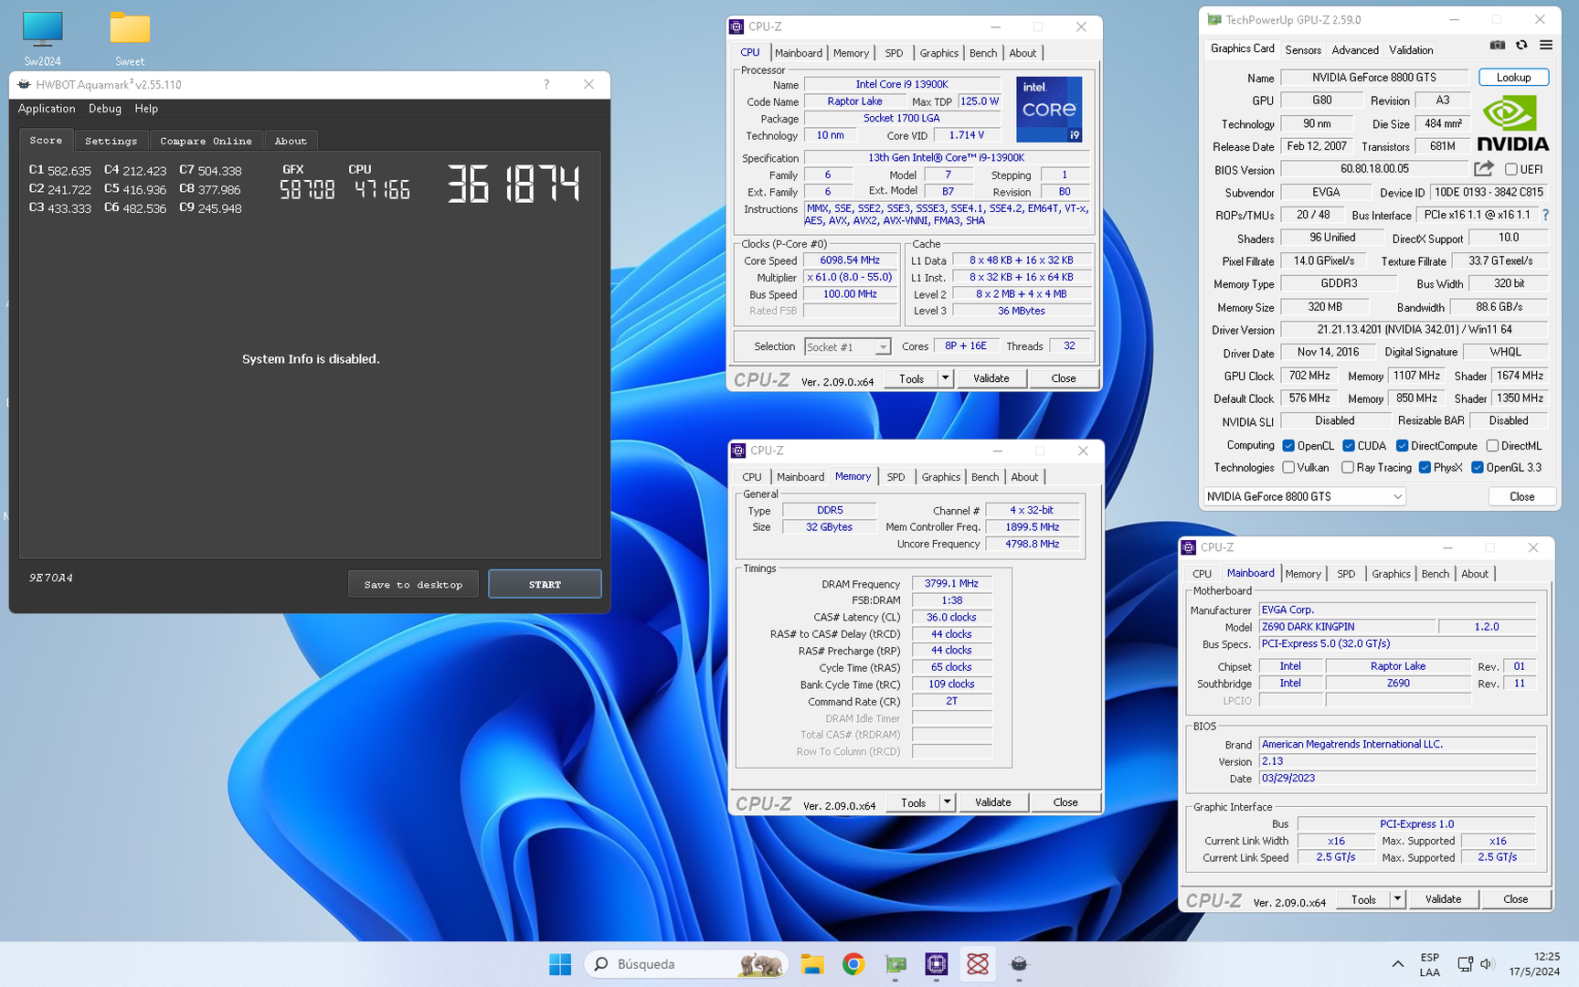Open GPU-Z hamburger menu icon

[1545, 45]
